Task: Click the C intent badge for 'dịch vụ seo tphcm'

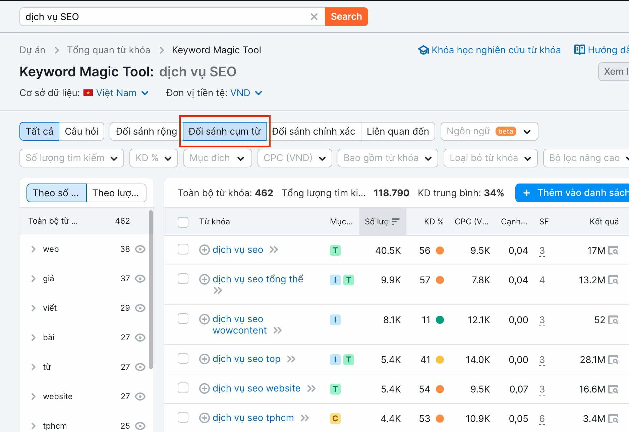Action: point(335,418)
